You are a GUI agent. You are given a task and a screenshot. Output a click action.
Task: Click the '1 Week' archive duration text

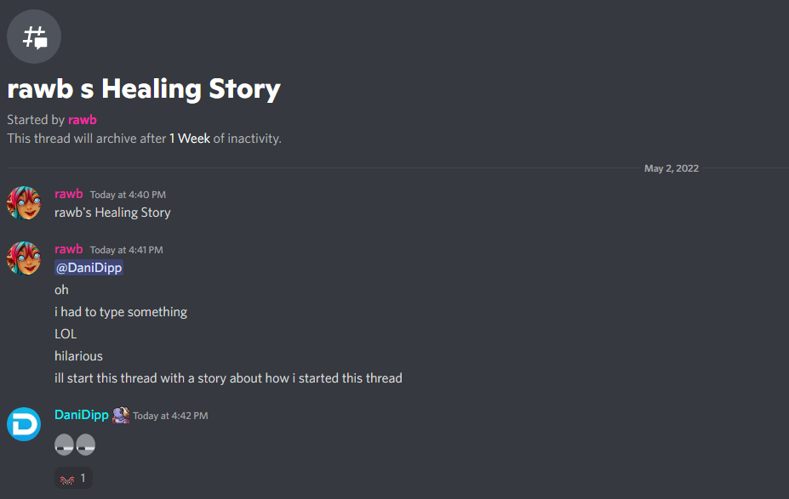[x=189, y=139]
